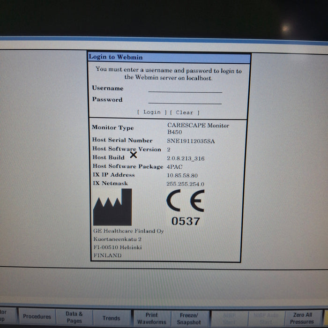
Task: Click the CE 0537 certification mark
Action: point(185,209)
